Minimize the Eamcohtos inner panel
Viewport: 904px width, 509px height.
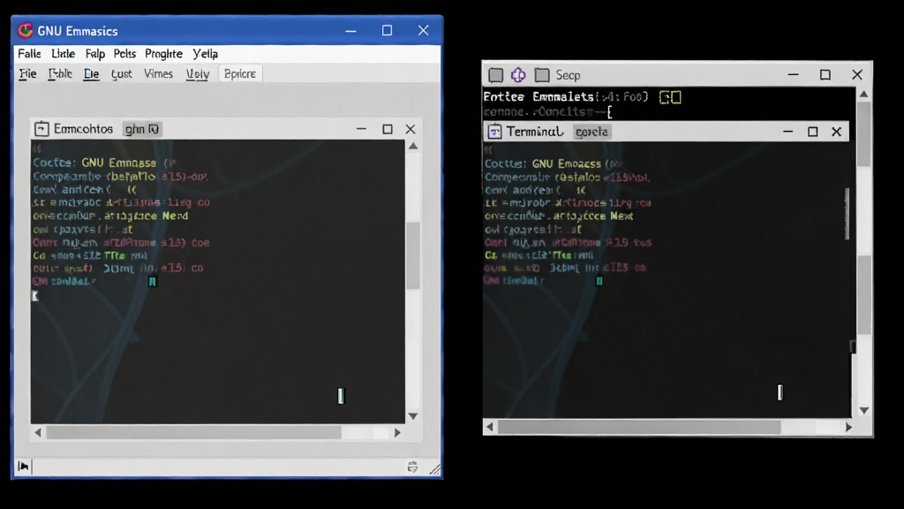tap(361, 129)
